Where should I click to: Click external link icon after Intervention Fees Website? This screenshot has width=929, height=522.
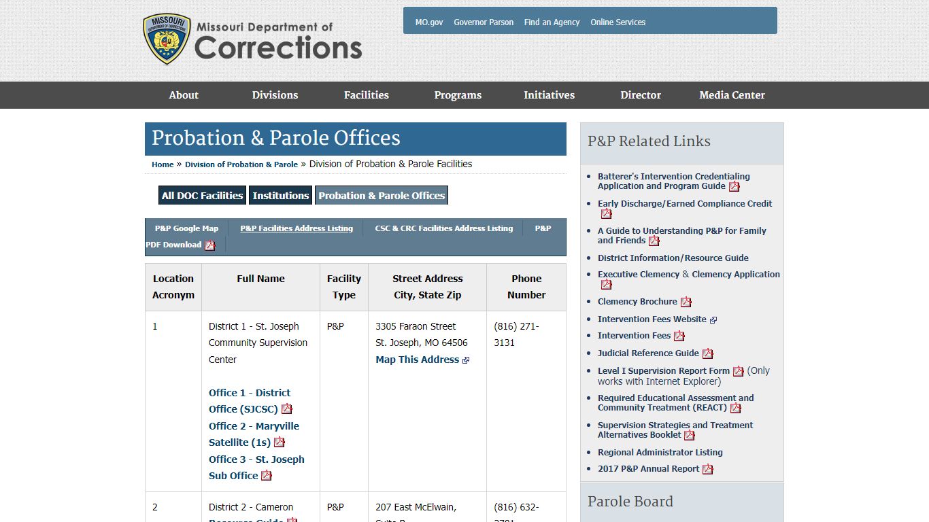[x=713, y=319]
